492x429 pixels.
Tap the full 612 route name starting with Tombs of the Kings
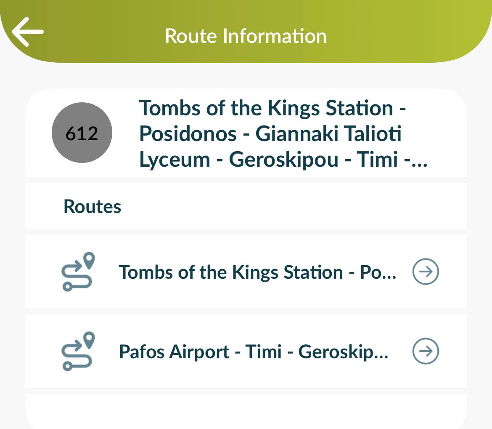(283, 134)
